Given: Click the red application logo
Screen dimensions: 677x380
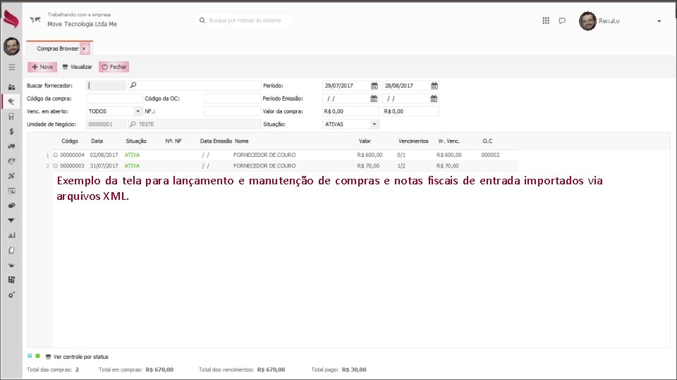Looking at the screenshot, I should tap(11, 19).
